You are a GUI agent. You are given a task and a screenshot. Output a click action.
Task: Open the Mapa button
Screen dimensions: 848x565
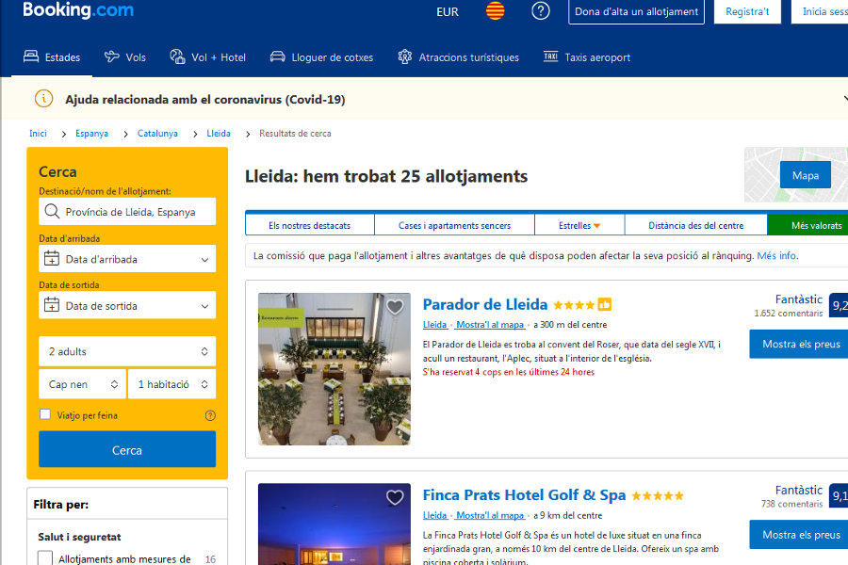tap(806, 174)
